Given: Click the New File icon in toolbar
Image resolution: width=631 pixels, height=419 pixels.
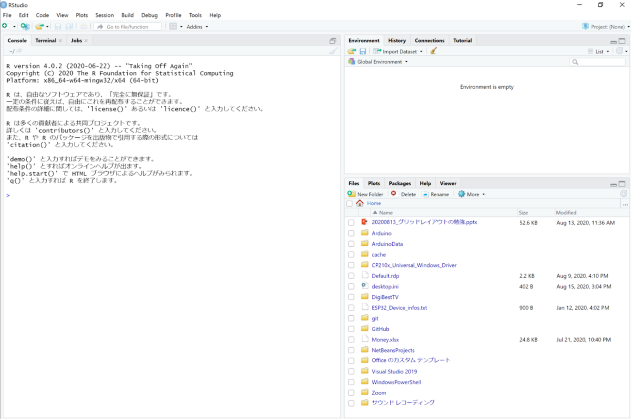Looking at the screenshot, I should tap(5, 27).
